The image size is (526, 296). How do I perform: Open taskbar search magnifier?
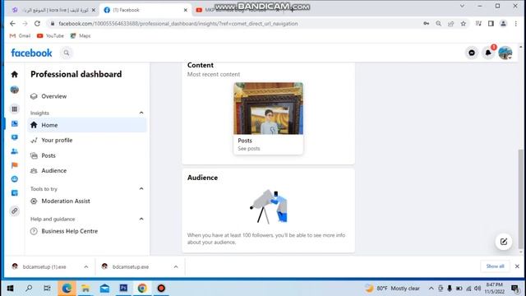[29, 288]
